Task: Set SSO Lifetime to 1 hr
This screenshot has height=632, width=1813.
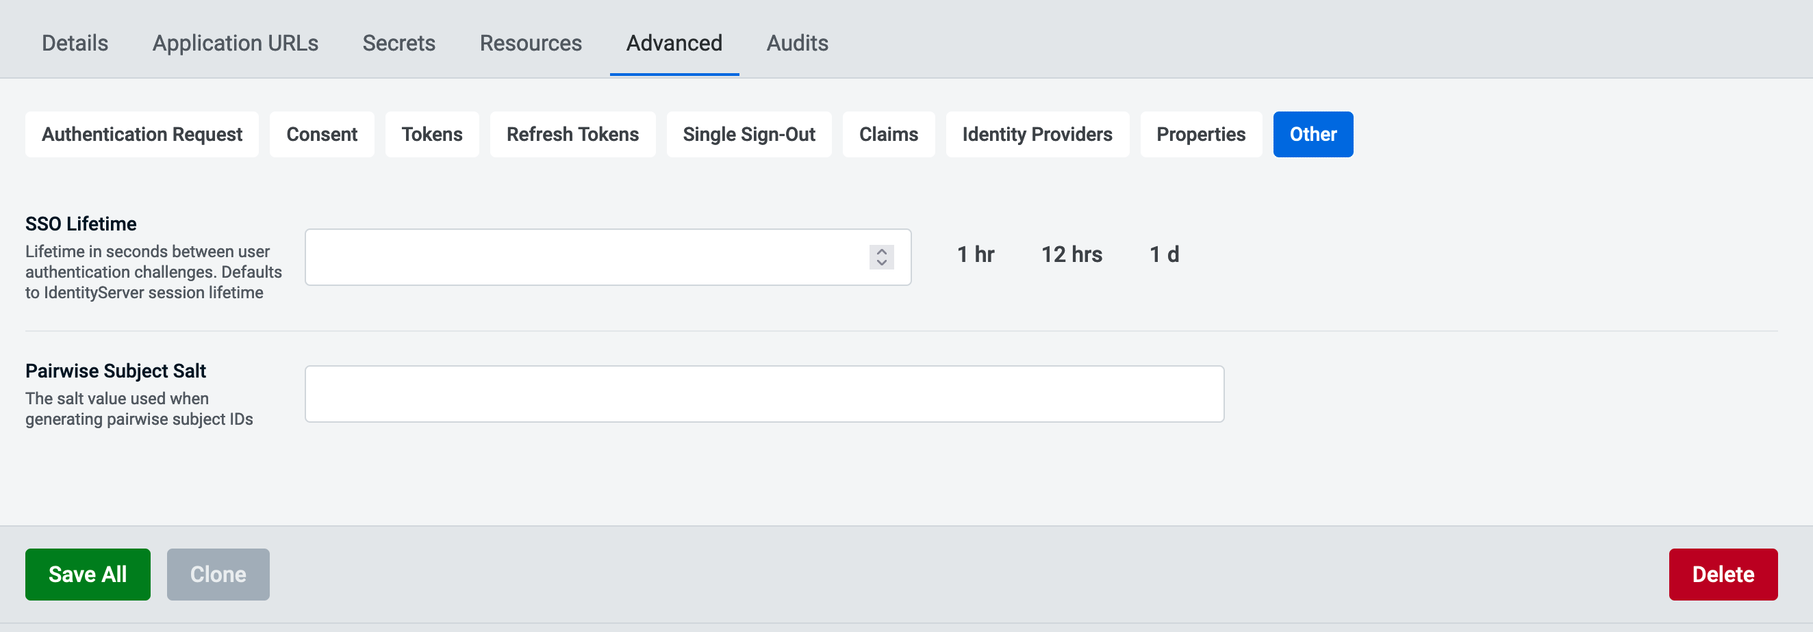Action: pos(976,254)
